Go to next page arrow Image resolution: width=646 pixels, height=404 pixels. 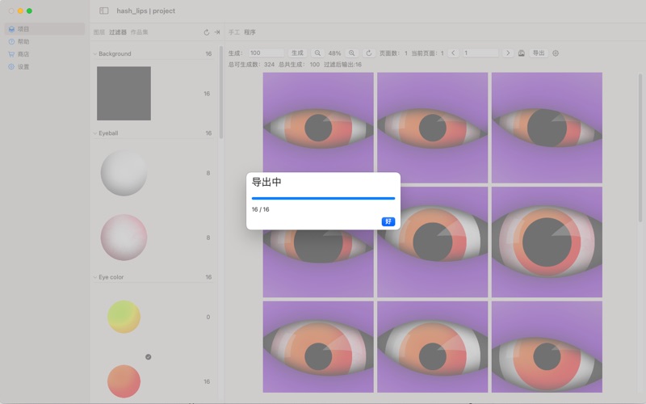pyautogui.click(x=507, y=53)
